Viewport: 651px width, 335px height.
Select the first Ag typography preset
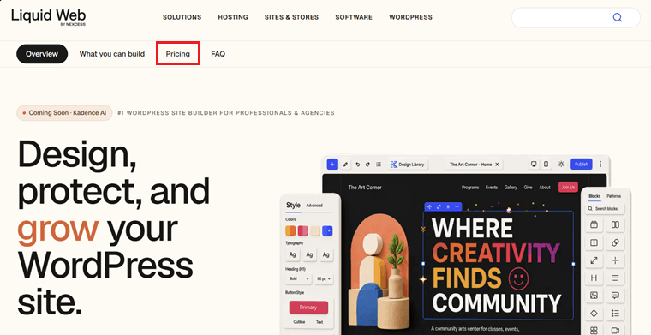[x=293, y=254]
